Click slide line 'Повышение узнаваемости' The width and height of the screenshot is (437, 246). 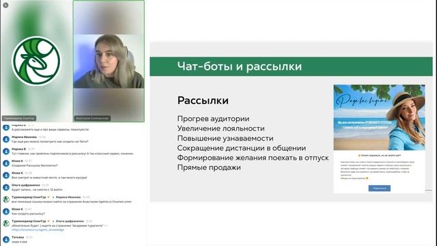pos(225,138)
